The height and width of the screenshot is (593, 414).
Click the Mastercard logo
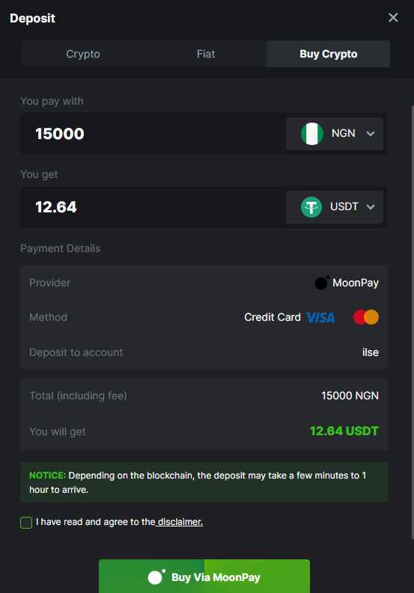click(366, 317)
